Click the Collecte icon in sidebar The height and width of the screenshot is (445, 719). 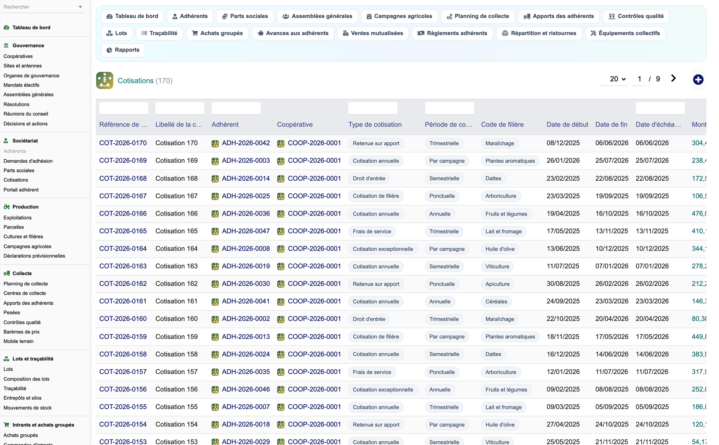[x=6, y=274]
